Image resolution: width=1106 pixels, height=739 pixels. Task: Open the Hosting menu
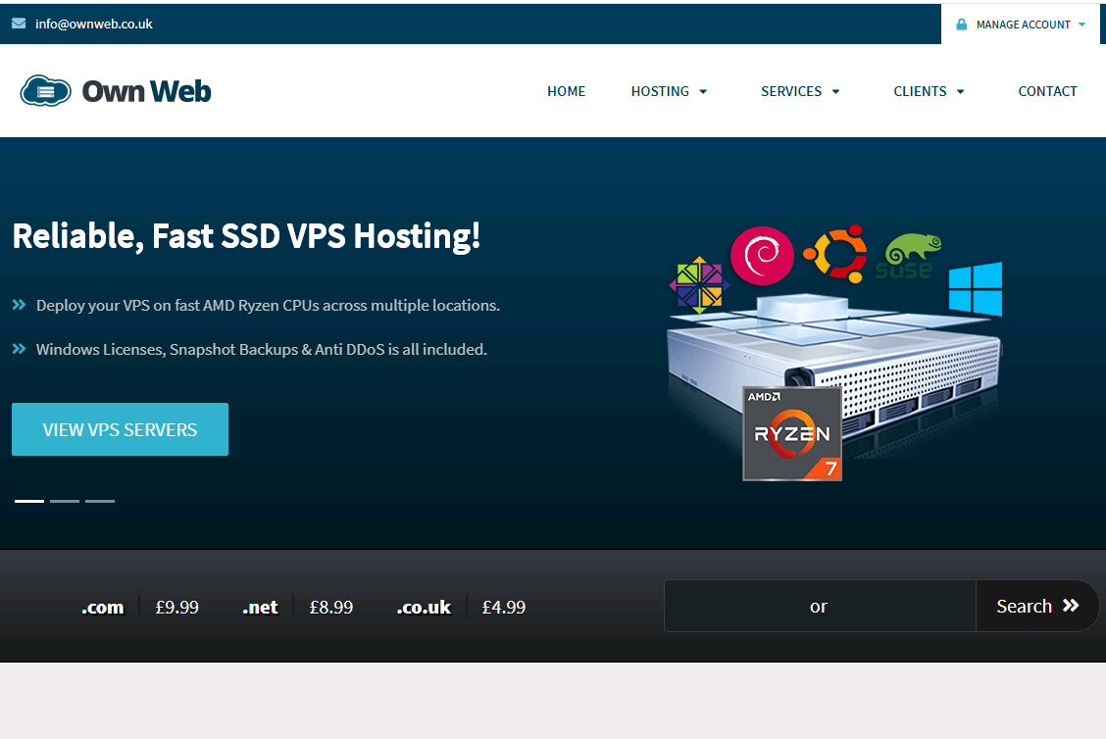tap(660, 92)
